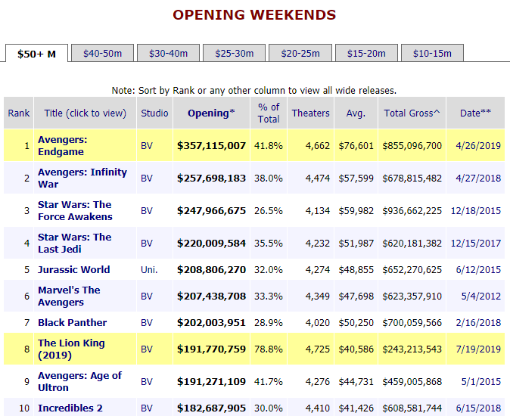Viewport: 510px width, 416px height.
Task: Sort by % of Total header
Action: coord(269,113)
